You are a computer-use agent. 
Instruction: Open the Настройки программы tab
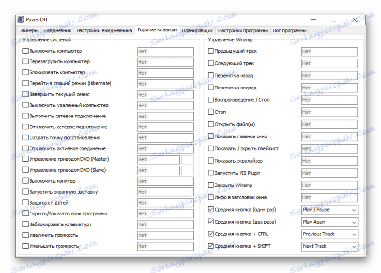coord(242,30)
